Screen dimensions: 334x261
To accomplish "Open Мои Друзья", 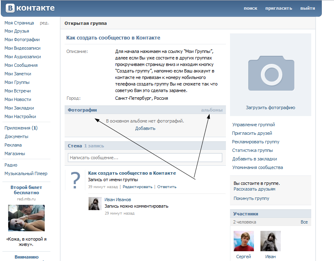I will 17,31.
